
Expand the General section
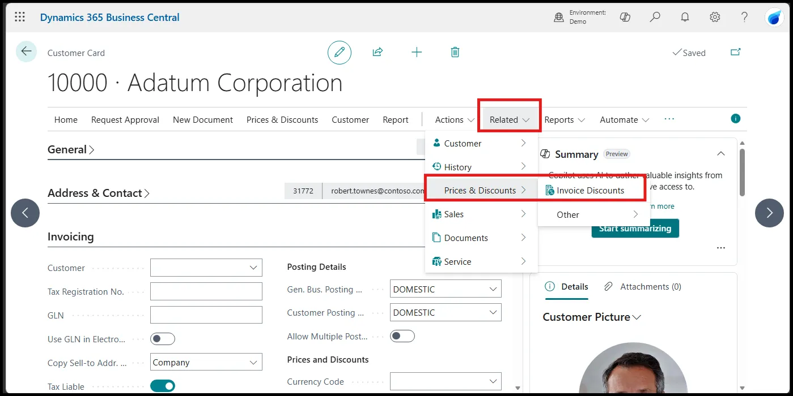pyautogui.click(x=71, y=149)
